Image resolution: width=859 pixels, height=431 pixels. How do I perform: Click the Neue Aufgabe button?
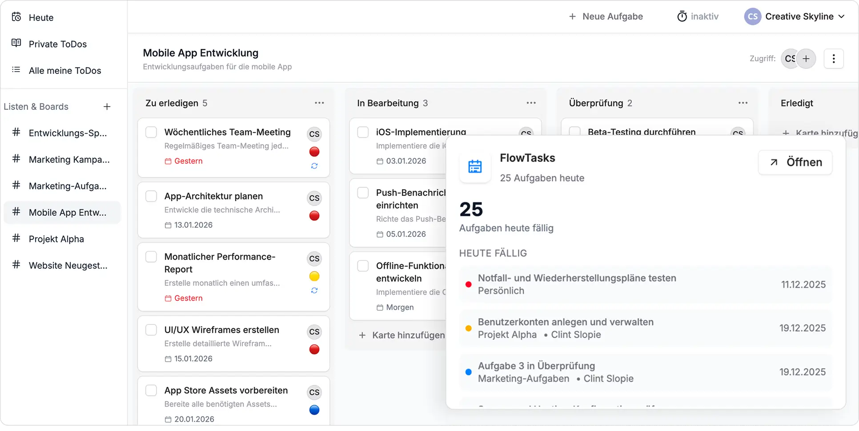pyautogui.click(x=605, y=16)
